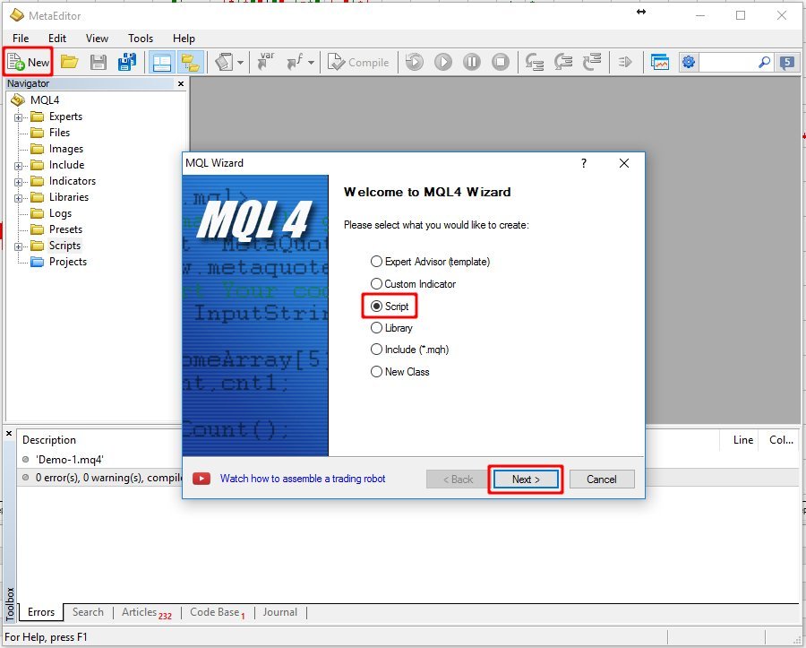Toggle the Toolbox folders icon
This screenshot has width=806, height=648.
click(x=191, y=62)
